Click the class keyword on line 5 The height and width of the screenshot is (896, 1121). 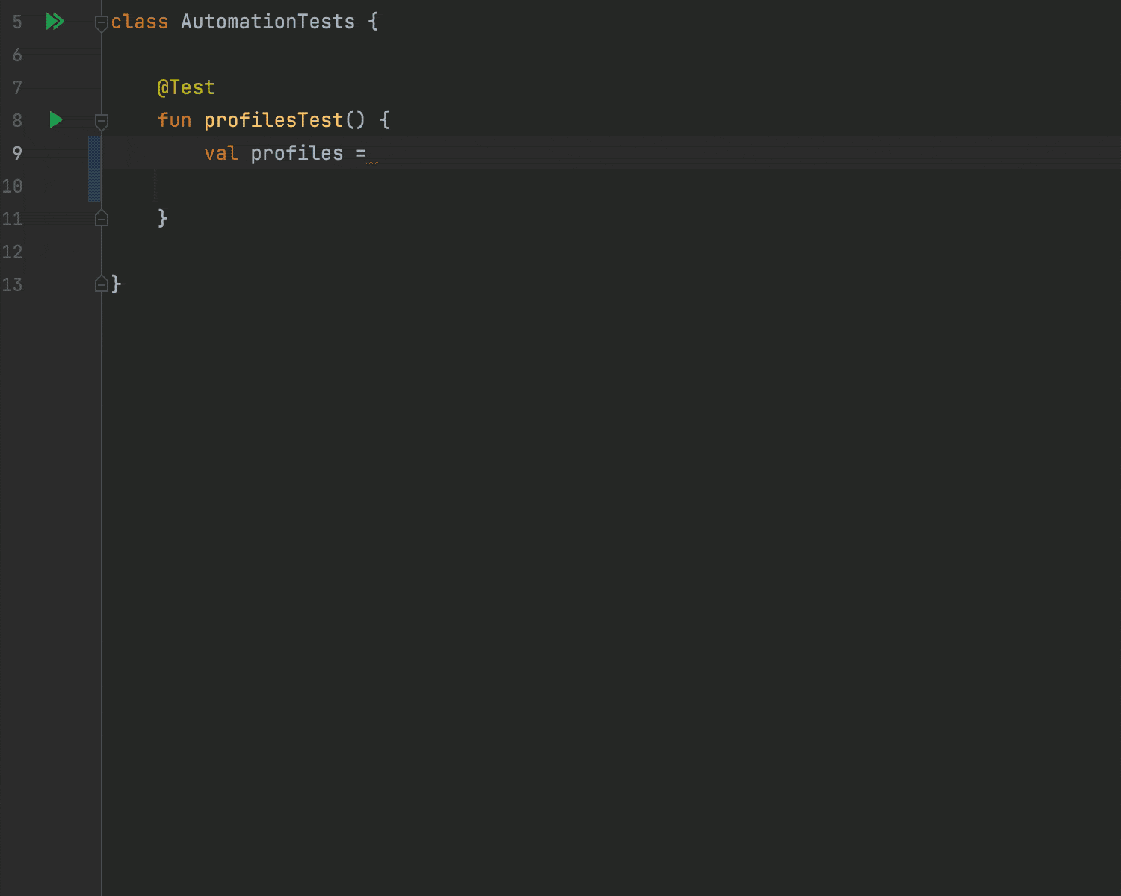pyautogui.click(x=140, y=22)
